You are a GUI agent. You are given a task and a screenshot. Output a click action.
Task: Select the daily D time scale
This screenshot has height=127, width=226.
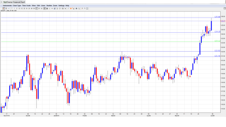click(37, 9)
